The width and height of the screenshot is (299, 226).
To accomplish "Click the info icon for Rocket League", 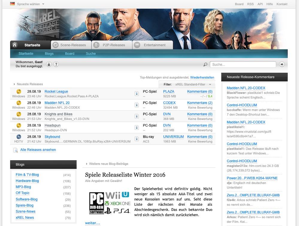I will pyautogui.click(x=136, y=94).
